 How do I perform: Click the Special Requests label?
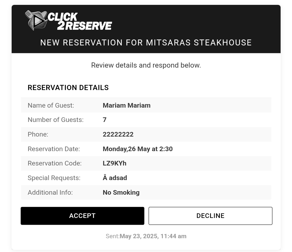tap(54, 178)
